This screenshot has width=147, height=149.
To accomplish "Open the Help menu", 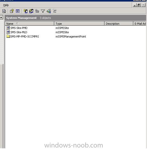I will (x=6, y=5).
